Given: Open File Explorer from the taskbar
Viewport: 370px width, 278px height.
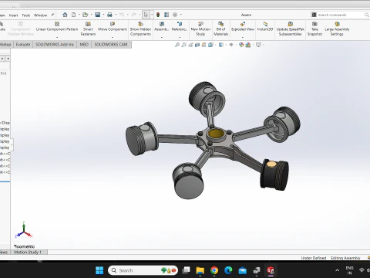Looking at the screenshot, I should (200, 270).
